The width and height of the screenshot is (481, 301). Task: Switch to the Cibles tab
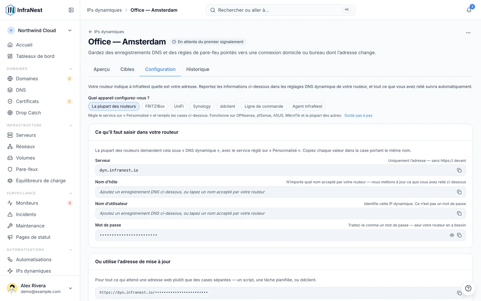tap(127, 69)
